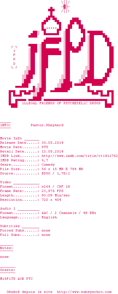
Task: Click the Pastor.Shepherd title text
Action: pos(47,125)
